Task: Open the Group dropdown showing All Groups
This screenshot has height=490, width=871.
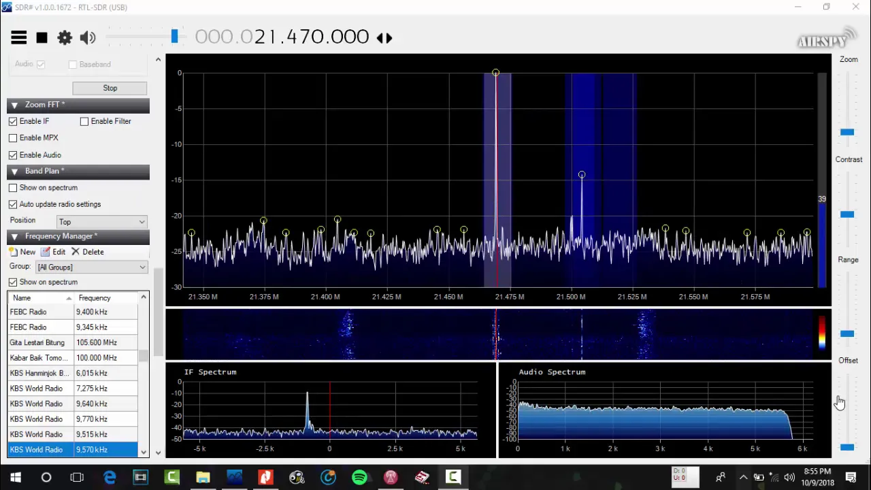Action: (91, 267)
